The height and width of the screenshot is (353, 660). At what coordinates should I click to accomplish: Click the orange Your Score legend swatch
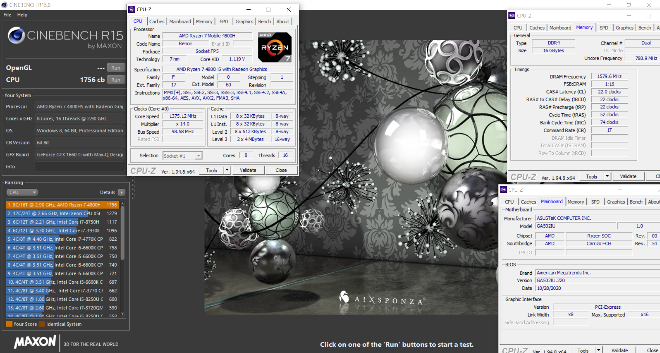[9, 324]
